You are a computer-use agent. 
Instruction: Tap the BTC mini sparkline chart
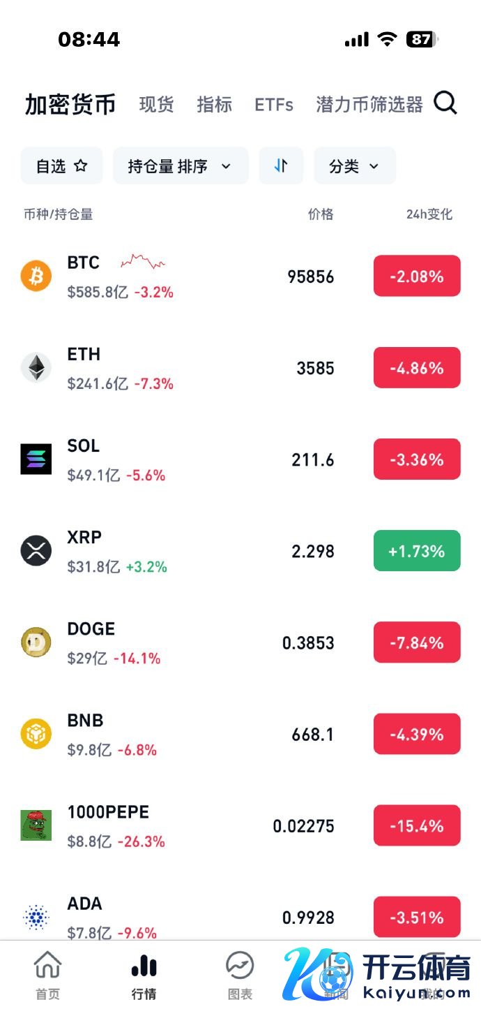pos(143,263)
